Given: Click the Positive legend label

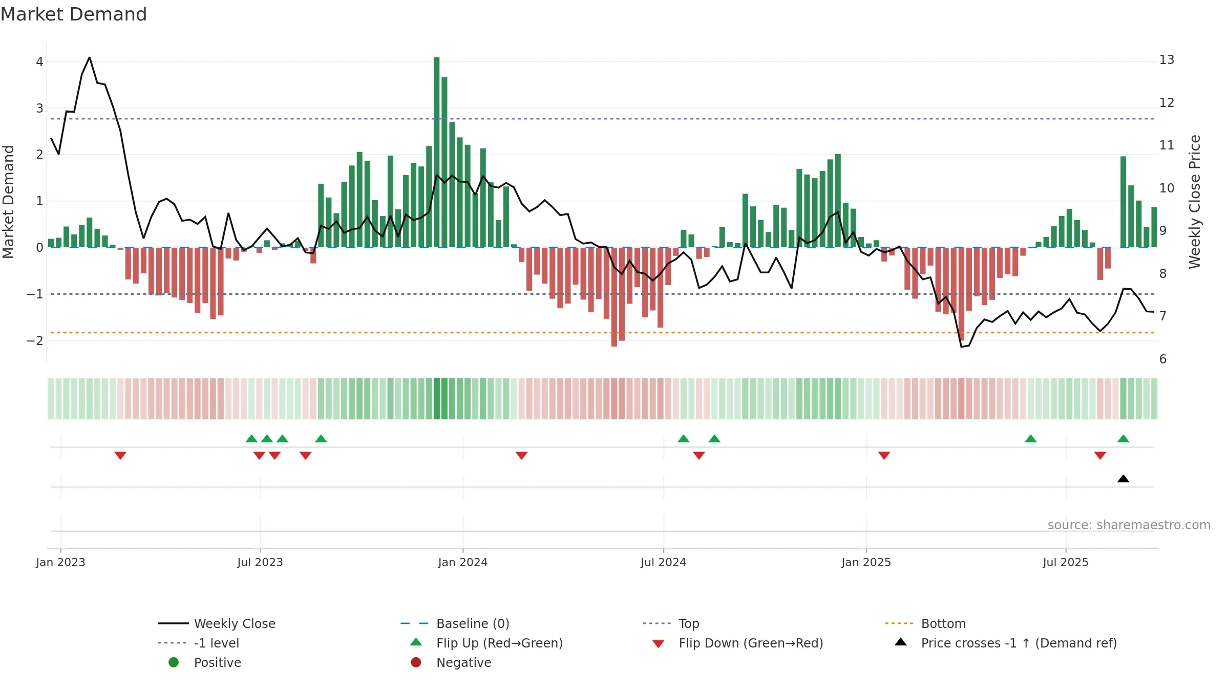Looking at the screenshot, I should tap(218, 662).
